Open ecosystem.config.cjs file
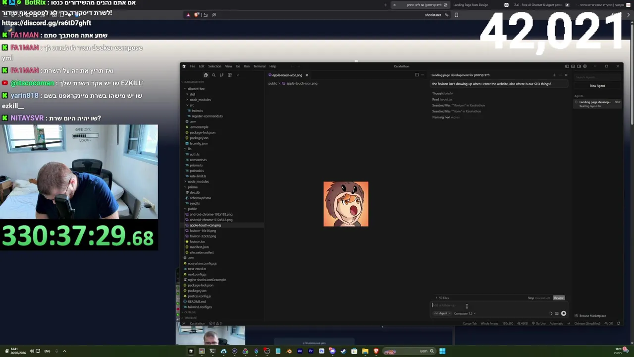This screenshot has height=357, width=634. tap(202, 263)
